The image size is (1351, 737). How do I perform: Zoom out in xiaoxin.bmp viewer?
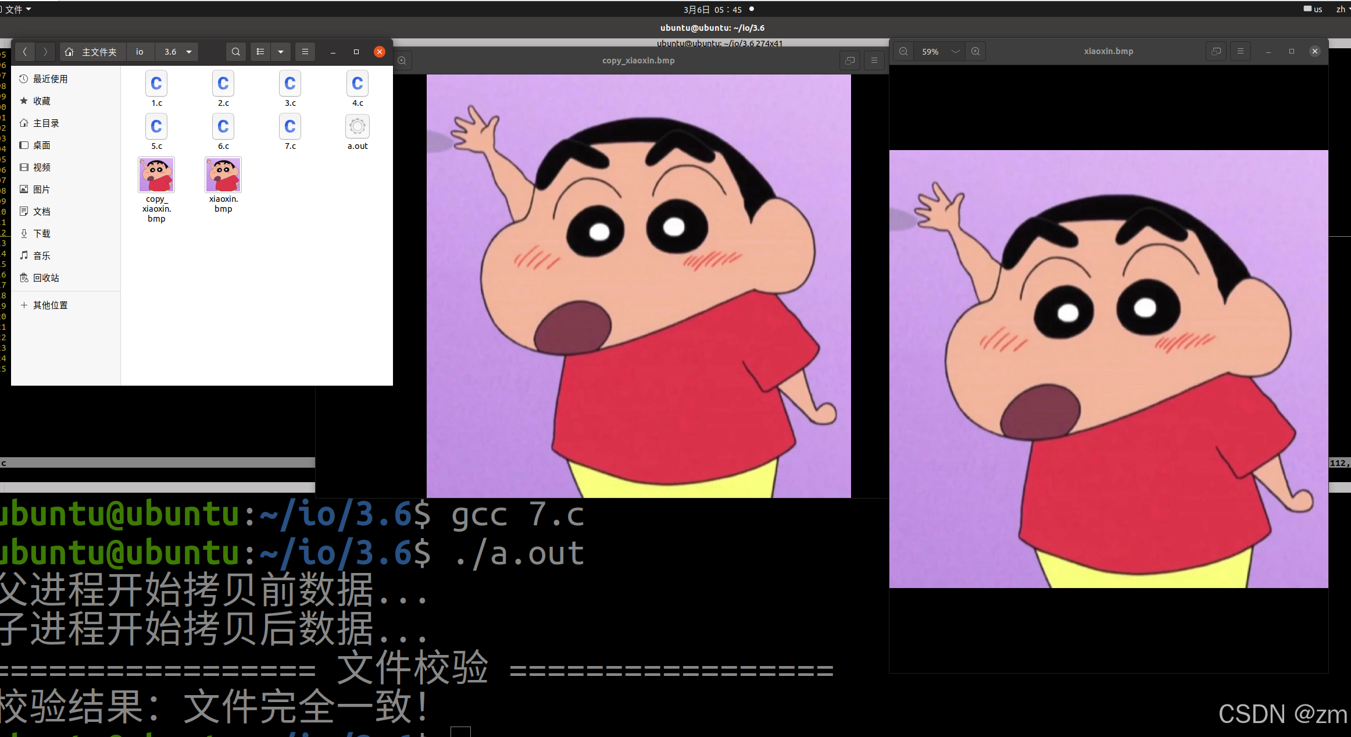point(903,51)
